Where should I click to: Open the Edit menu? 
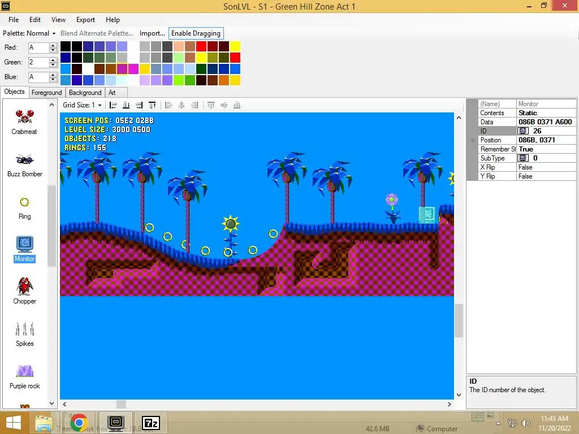(x=35, y=20)
